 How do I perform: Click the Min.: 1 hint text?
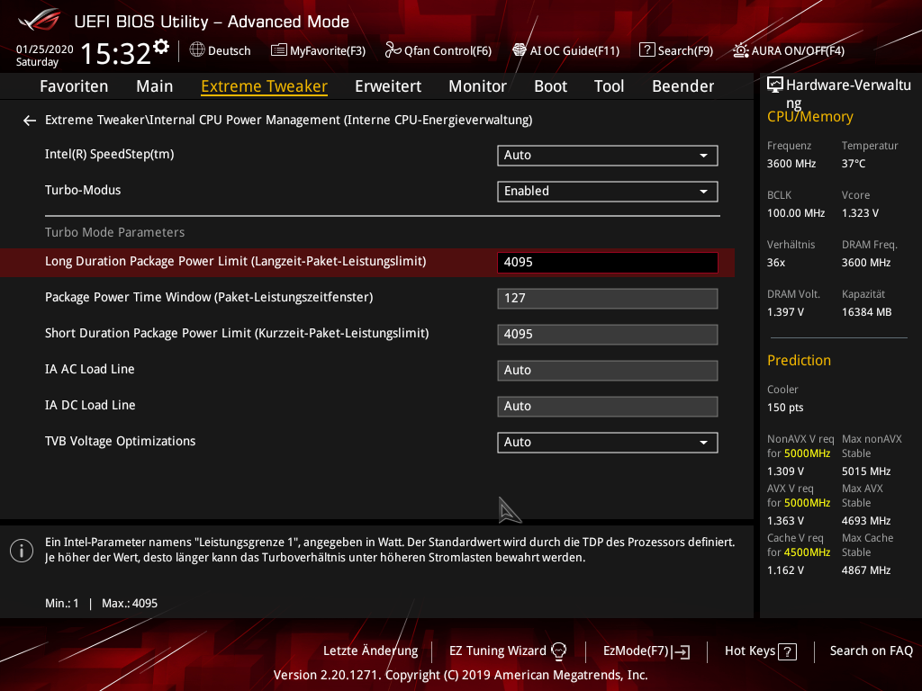(62, 604)
